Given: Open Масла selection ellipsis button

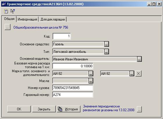Looking at the screenshot, I should coord(91,81).
